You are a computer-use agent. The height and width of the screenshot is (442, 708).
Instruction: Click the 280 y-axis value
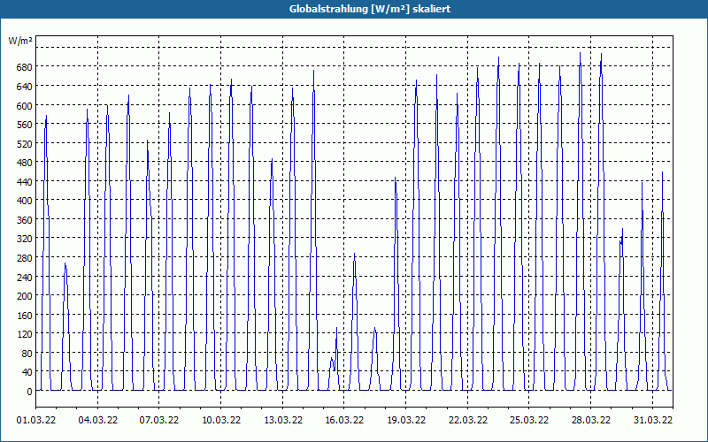pyautogui.click(x=24, y=258)
